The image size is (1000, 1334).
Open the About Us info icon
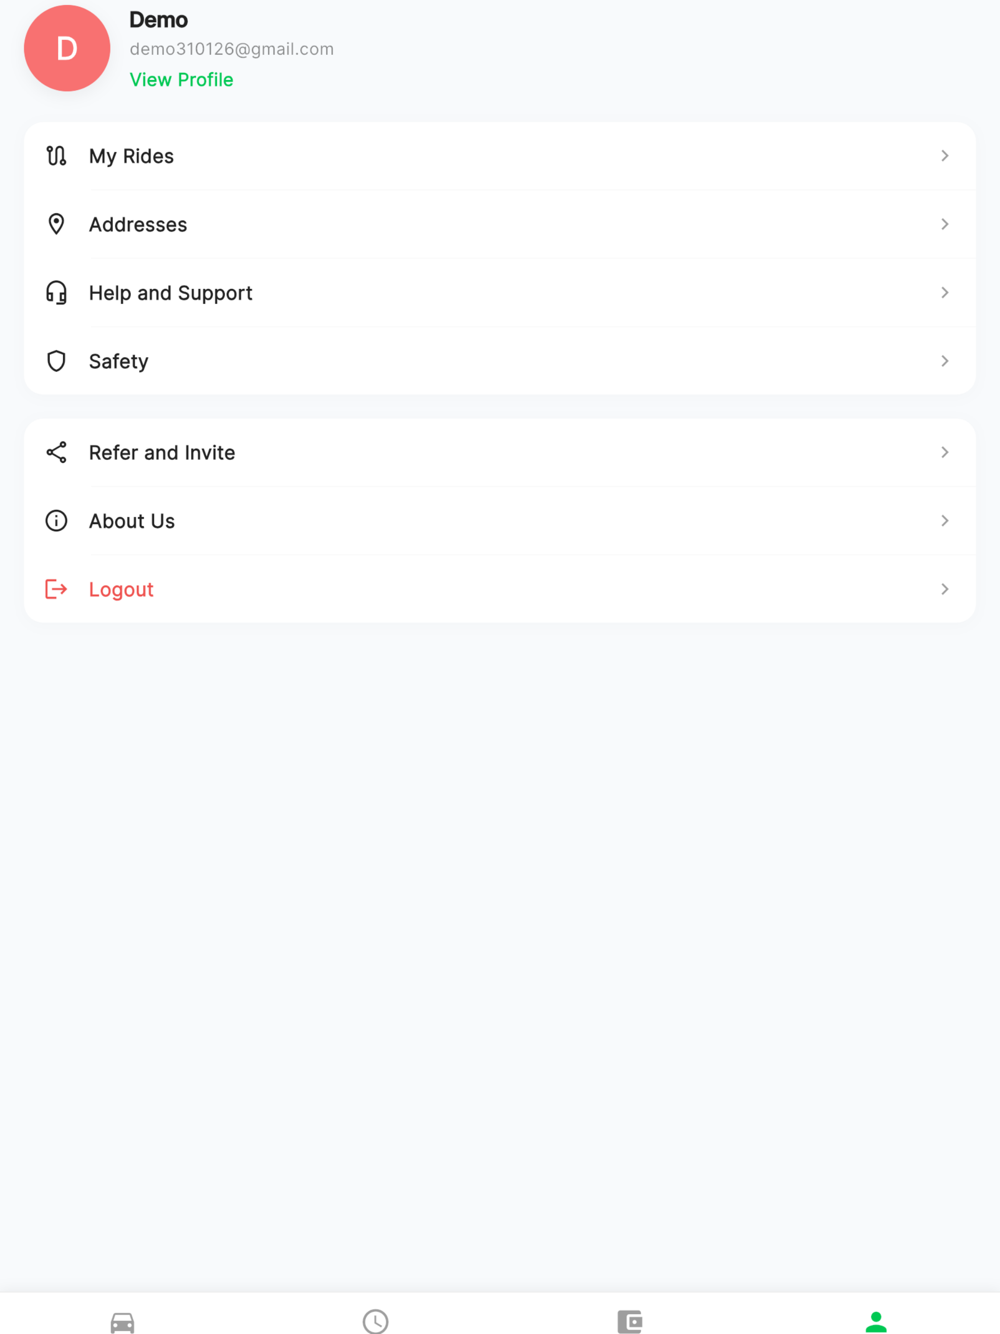pos(56,521)
